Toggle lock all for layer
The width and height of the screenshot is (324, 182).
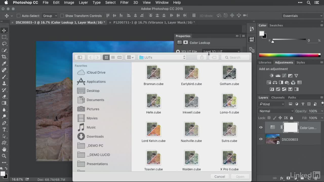(291, 118)
